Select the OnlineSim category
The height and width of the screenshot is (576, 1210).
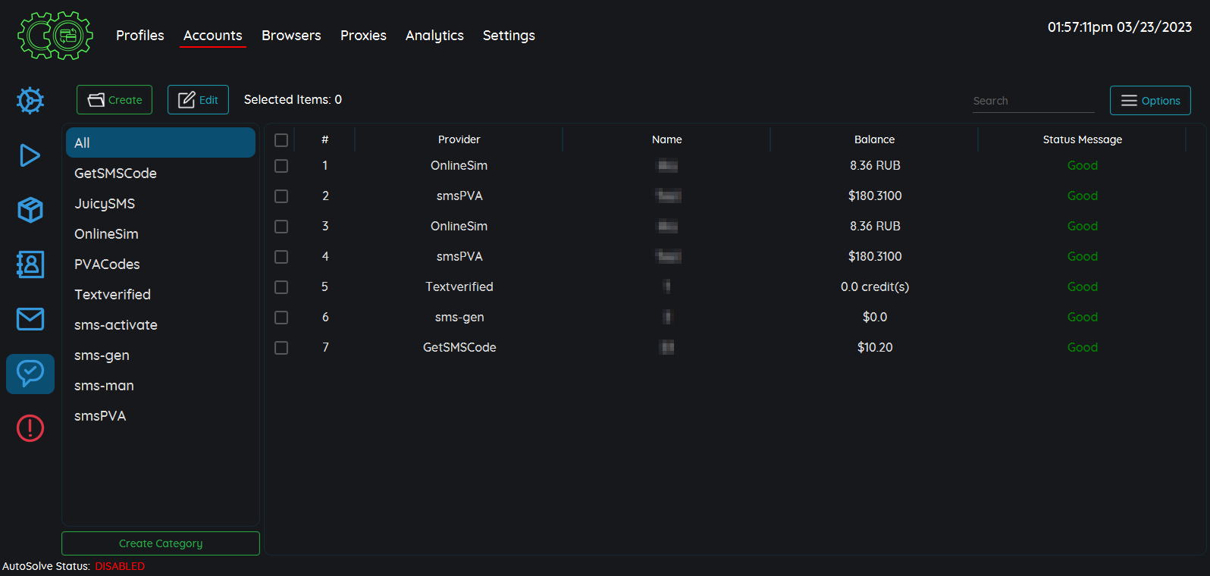click(x=161, y=233)
